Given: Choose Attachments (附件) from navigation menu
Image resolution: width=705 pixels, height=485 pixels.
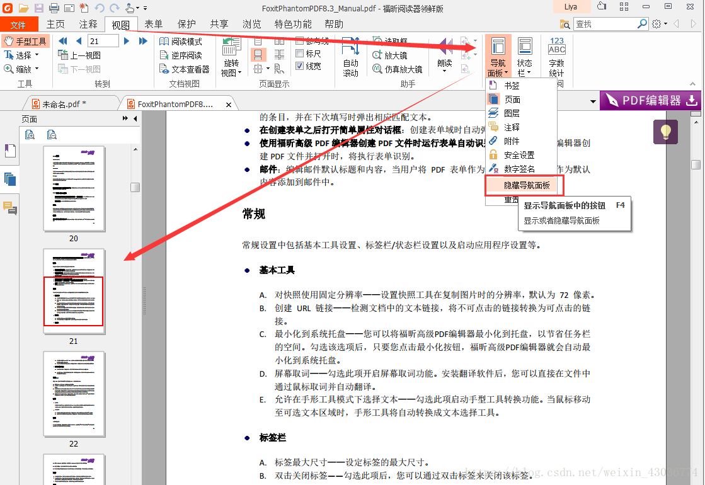Looking at the screenshot, I should [x=522, y=141].
